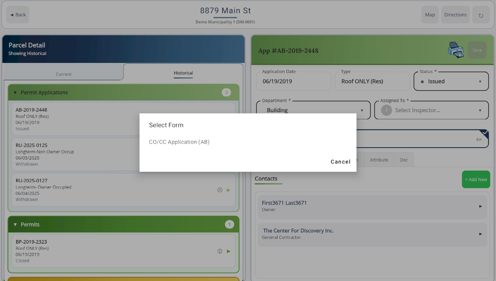Switch to the Attribute tab

pyautogui.click(x=379, y=160)
